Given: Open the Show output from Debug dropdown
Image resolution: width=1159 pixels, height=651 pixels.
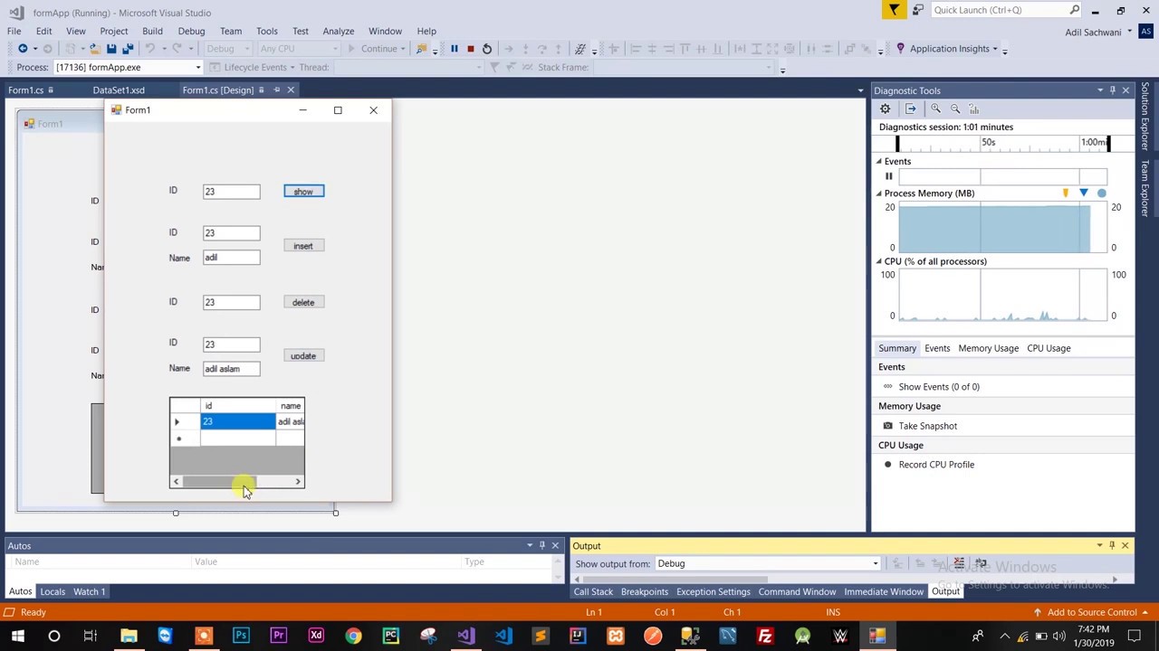Looking at the screenshot, I should 768,563.
